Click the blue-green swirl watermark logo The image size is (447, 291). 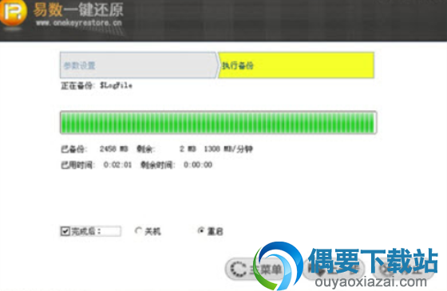click(278, 265)
